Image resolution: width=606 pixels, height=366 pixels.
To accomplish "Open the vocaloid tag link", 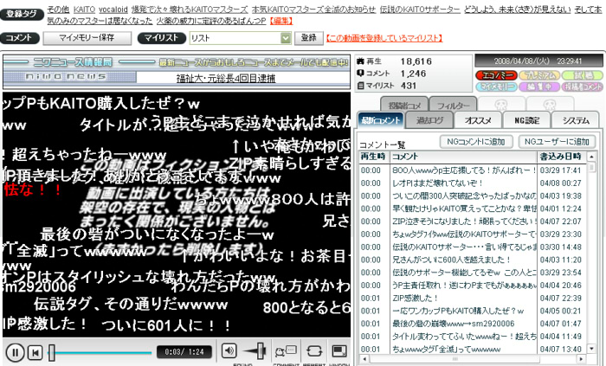I will [113, 10].
